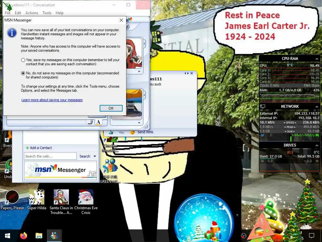Click the Windows Start button

tap(8, 236)
